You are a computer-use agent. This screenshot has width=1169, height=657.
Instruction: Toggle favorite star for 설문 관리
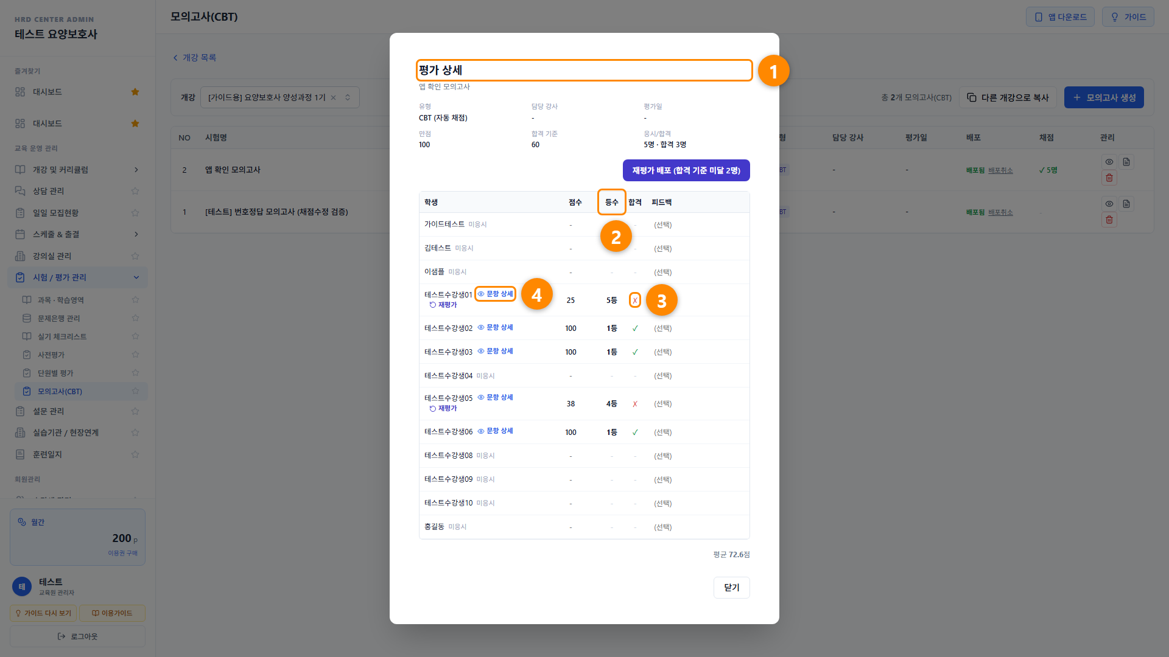[135, 411]
